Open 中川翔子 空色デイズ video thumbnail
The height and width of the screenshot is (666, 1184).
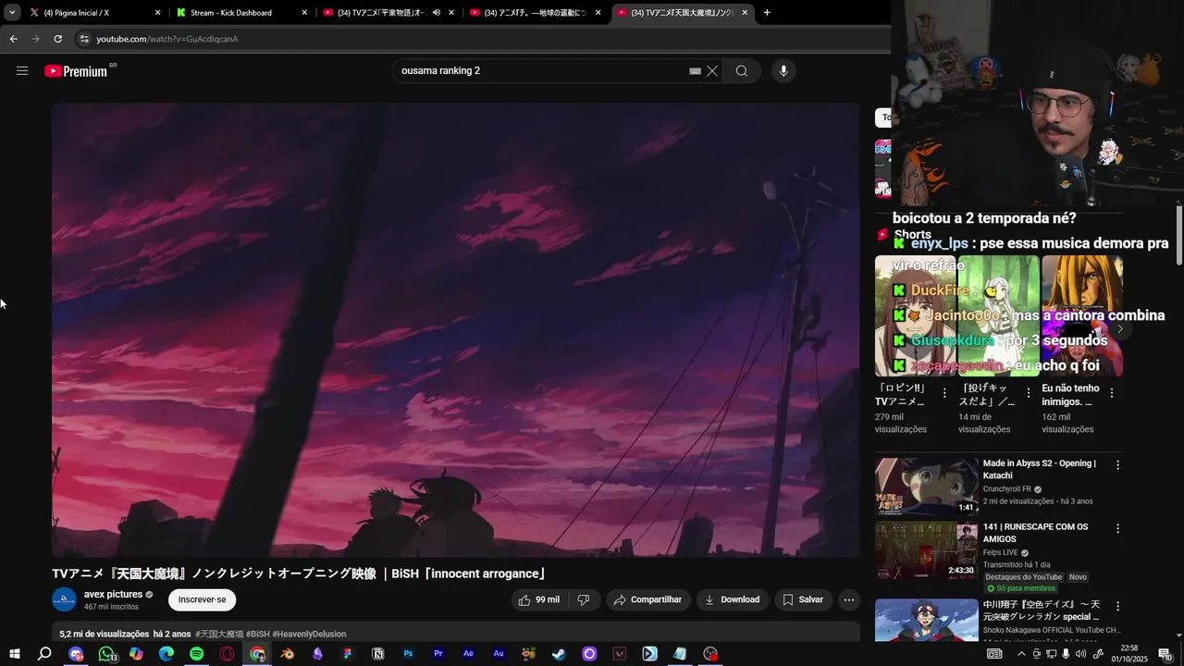pos(927,621)
